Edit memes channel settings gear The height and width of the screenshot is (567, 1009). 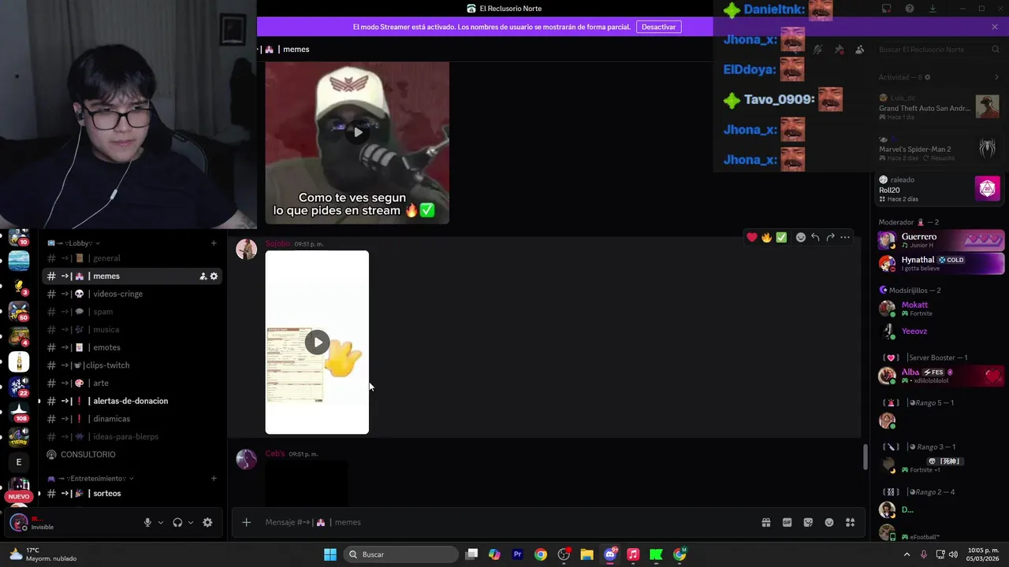tap(214, 276)
